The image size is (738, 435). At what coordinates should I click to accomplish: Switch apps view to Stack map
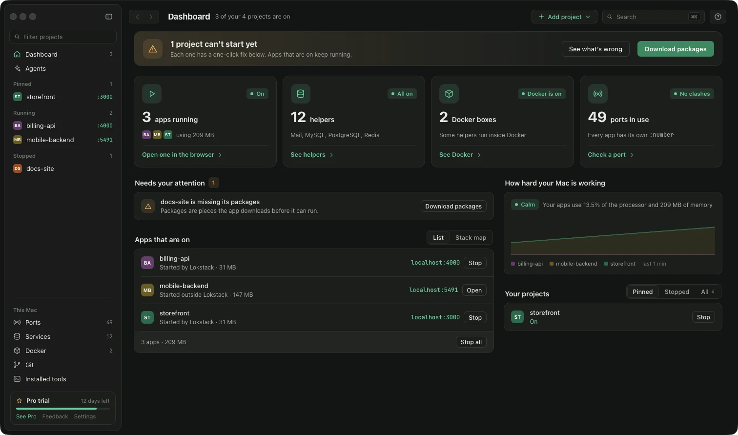click(x=471, y=238)
